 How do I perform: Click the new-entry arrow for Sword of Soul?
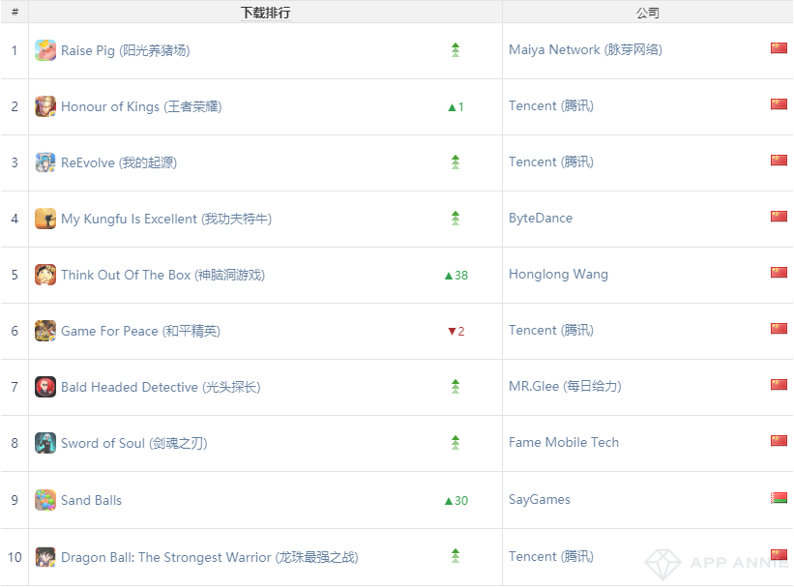pos(456,443)
